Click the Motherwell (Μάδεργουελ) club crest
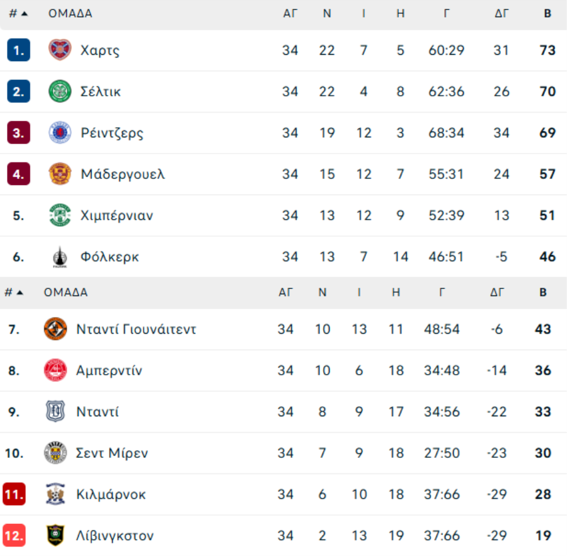 point(60,174)
